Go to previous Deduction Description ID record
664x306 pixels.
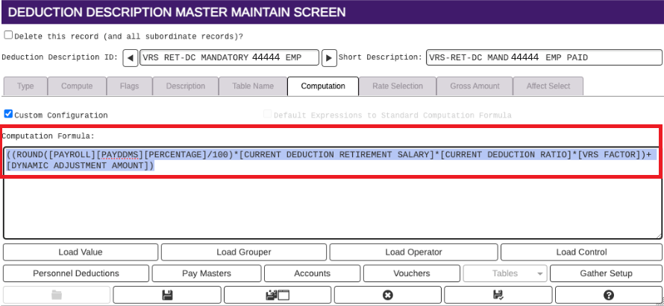click(131, 58)
